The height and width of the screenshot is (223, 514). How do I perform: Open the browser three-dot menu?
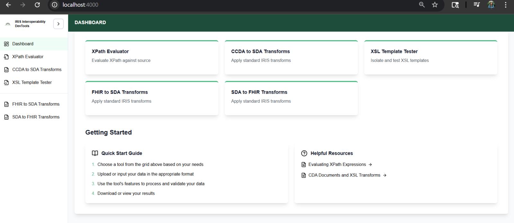click(506, 5)
